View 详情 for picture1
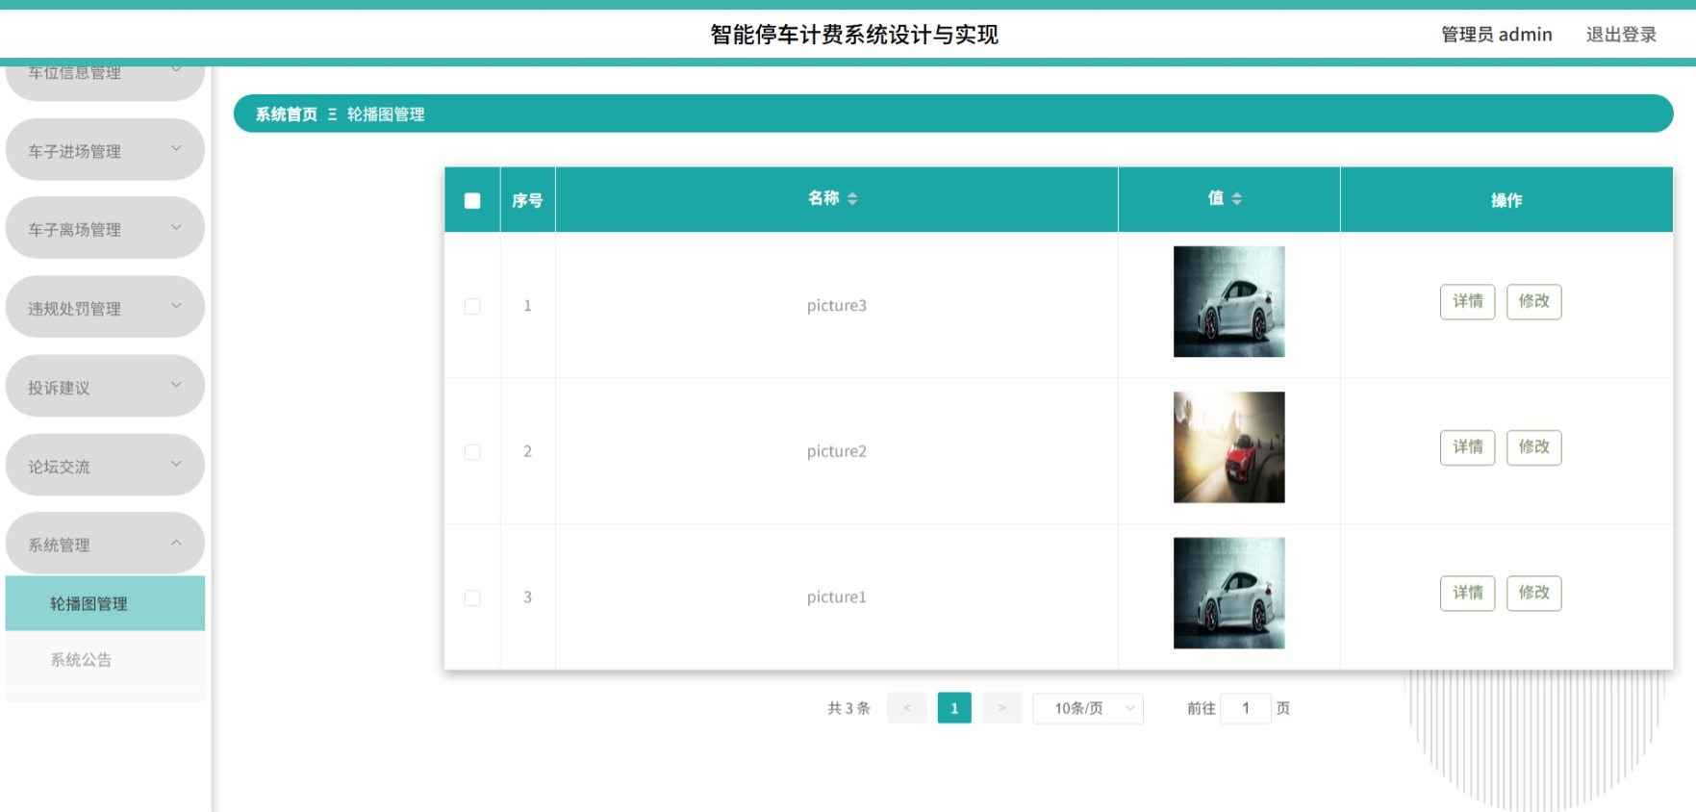The width and height of the screenshot is (1696, 812). coord(1467,593)
